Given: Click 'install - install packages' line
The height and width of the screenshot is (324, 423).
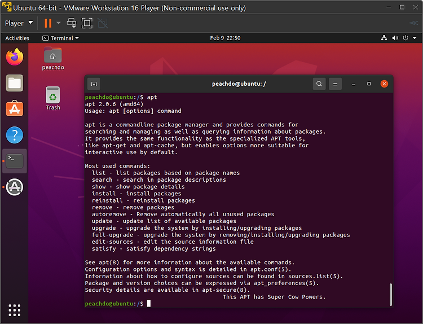Looking at the screenshot, I should coord(136,194).
